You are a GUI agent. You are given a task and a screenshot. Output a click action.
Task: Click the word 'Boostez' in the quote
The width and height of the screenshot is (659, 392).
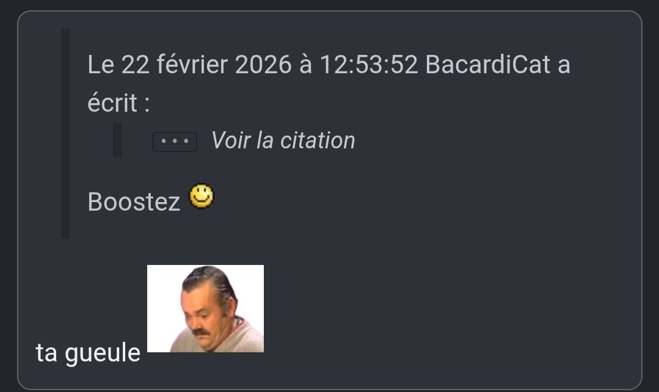(134, 201)
